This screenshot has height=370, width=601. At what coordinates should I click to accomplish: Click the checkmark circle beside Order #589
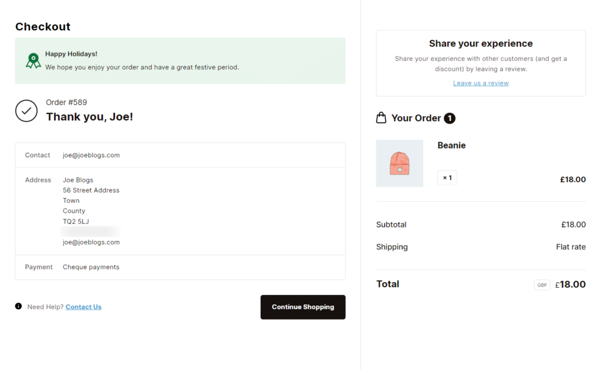[26, 111]
